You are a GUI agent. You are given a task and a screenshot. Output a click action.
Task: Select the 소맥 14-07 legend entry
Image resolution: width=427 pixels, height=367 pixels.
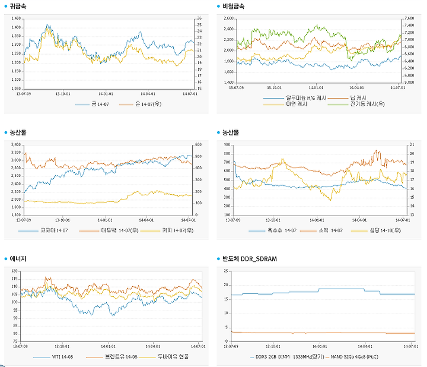(321, 230)
